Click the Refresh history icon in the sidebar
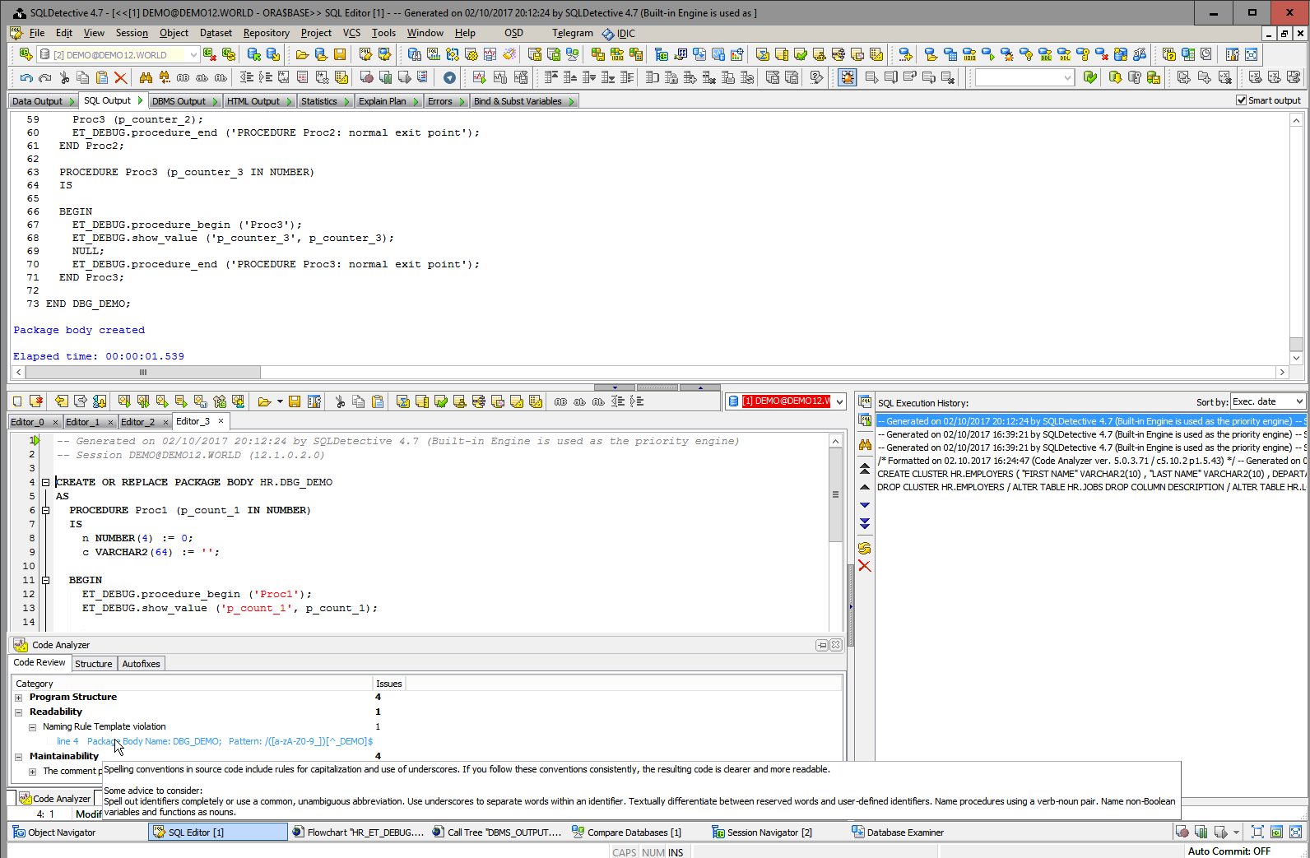Image resolution: width=1310 pixels, height=858 pixels. point(865,548)
